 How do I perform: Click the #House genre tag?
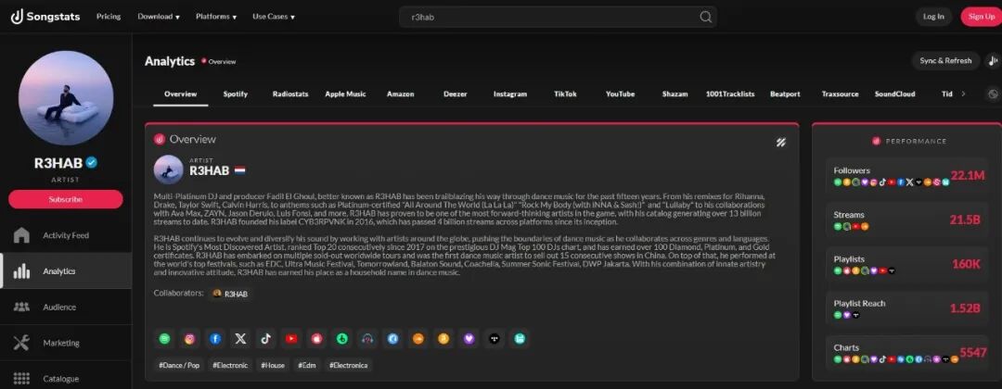[272, 366]
